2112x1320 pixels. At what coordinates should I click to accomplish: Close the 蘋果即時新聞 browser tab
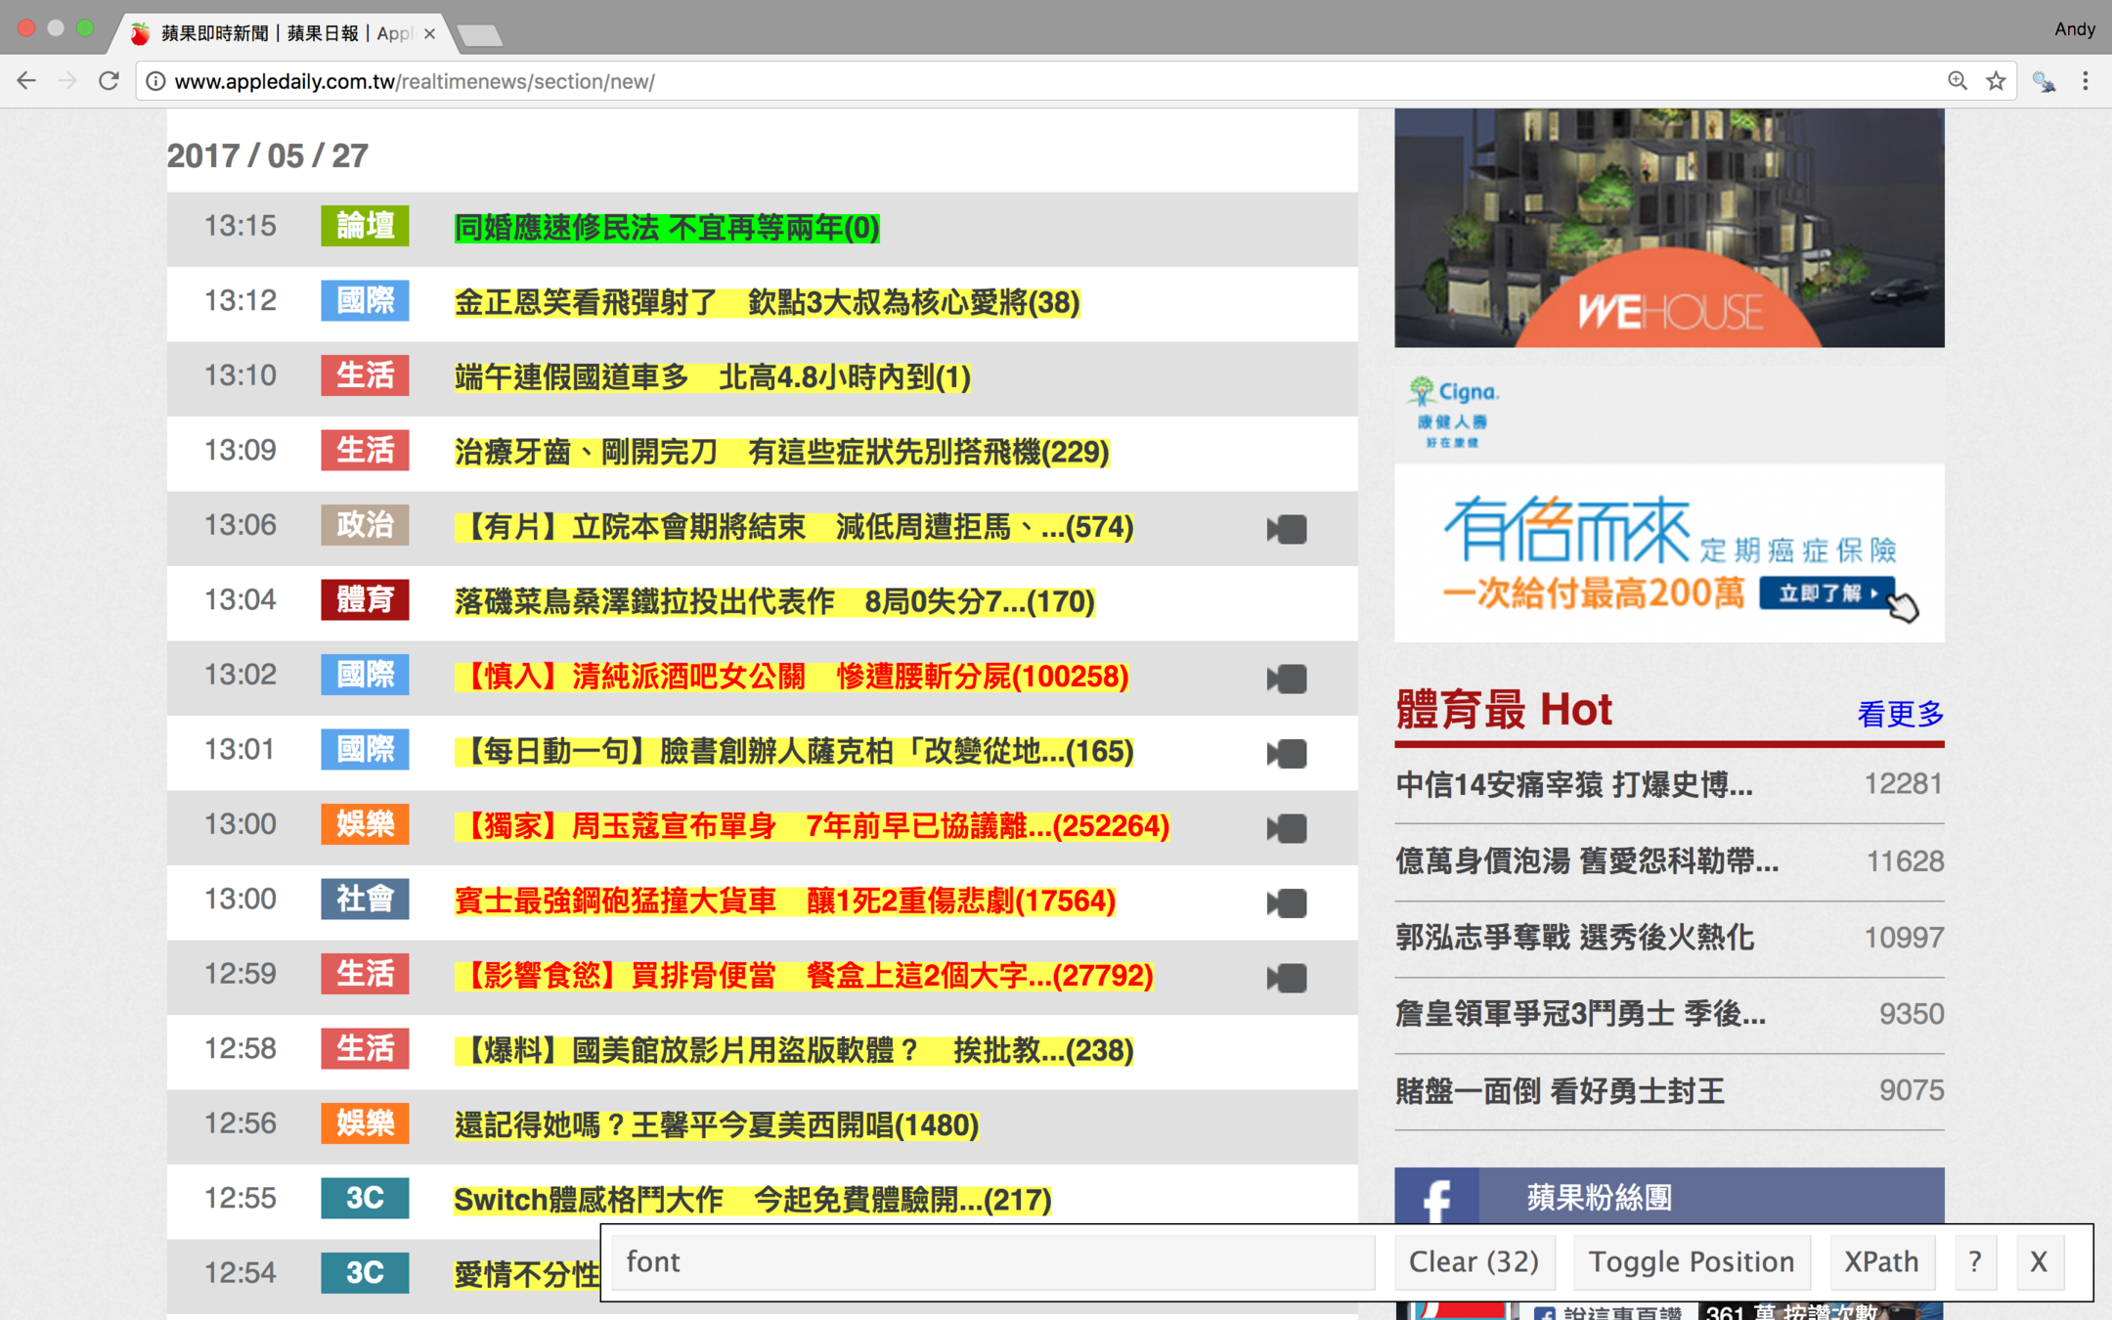pos(429,33)
